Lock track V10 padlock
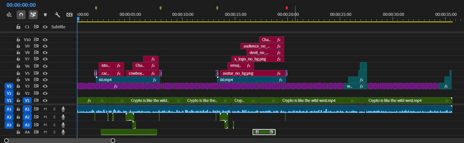 point(18,39)
